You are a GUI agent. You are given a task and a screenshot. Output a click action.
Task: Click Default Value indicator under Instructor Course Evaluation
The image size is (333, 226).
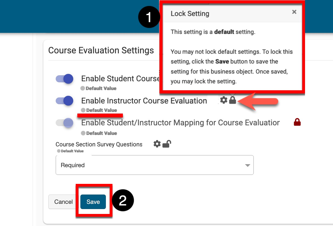coord(83,110)
